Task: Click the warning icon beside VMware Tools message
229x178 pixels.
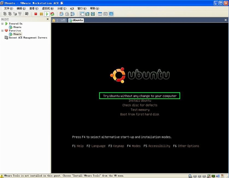Action: pyautogui.click(x=2, y=176)
